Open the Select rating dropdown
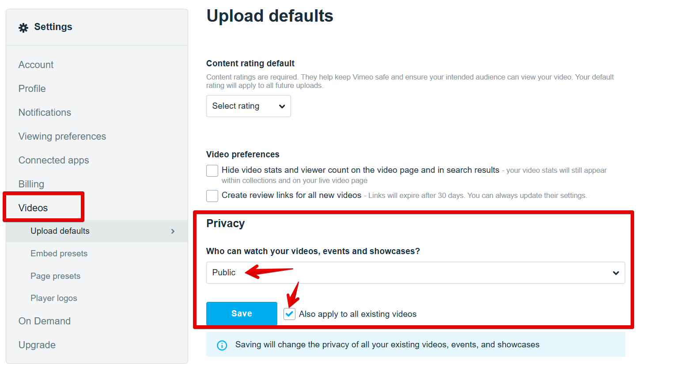Viewport: 677px width, 369px height. [248, 106]
